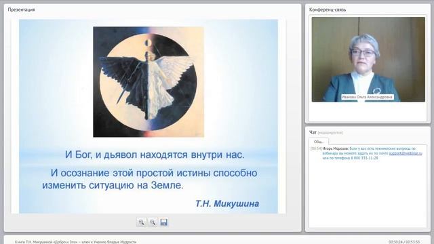
Task: Save the presentation slide with the floppy-disk icon
Action: 163,222
